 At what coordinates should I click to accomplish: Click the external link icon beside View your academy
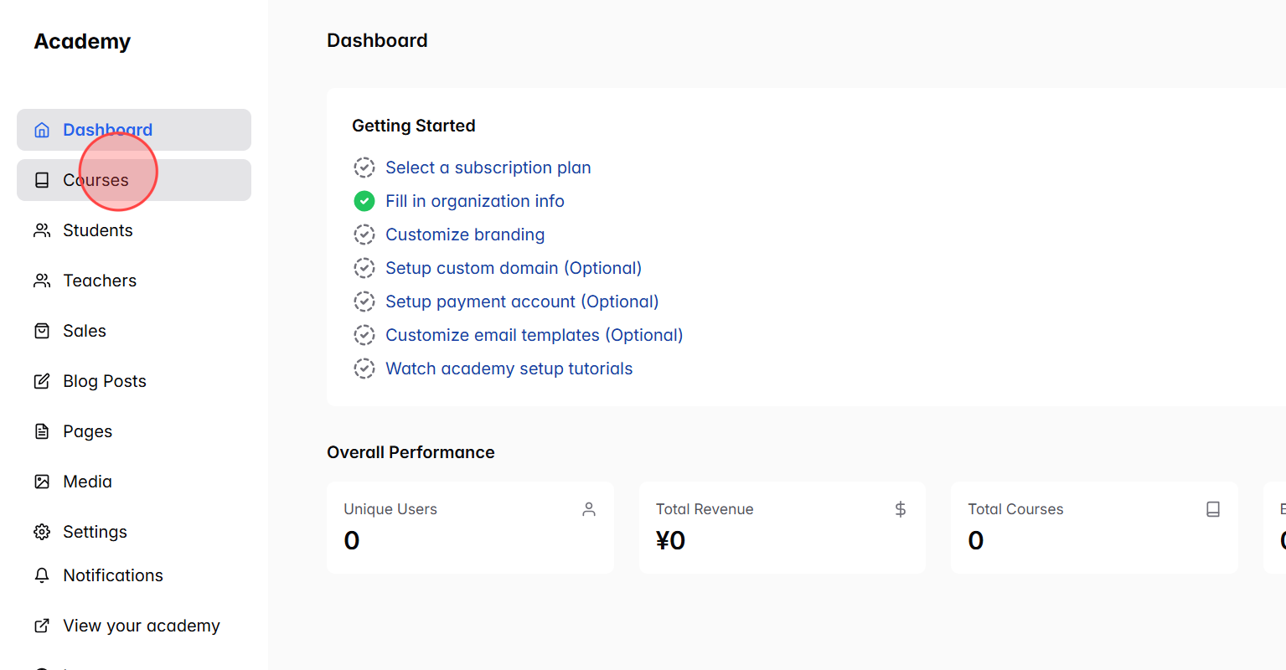point(42,625)
